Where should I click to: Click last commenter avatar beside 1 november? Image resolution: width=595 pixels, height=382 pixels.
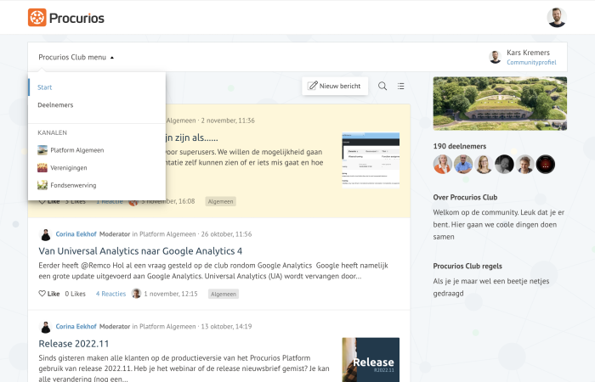point(136,294)
